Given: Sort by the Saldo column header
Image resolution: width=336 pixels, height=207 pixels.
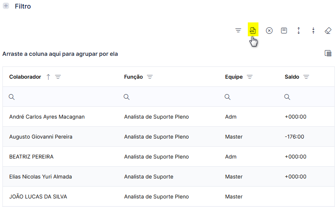Looking at the screenshot, I should [x=292, y=77].
